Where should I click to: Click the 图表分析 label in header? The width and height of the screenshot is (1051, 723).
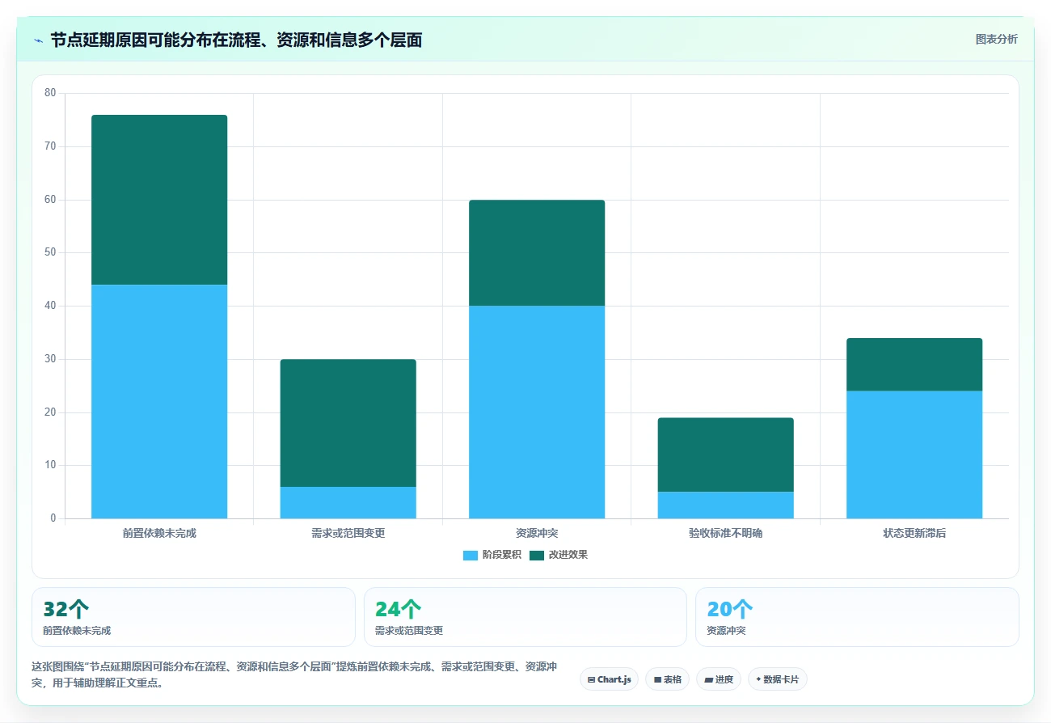pyautogui.click(x=996, y=39)
